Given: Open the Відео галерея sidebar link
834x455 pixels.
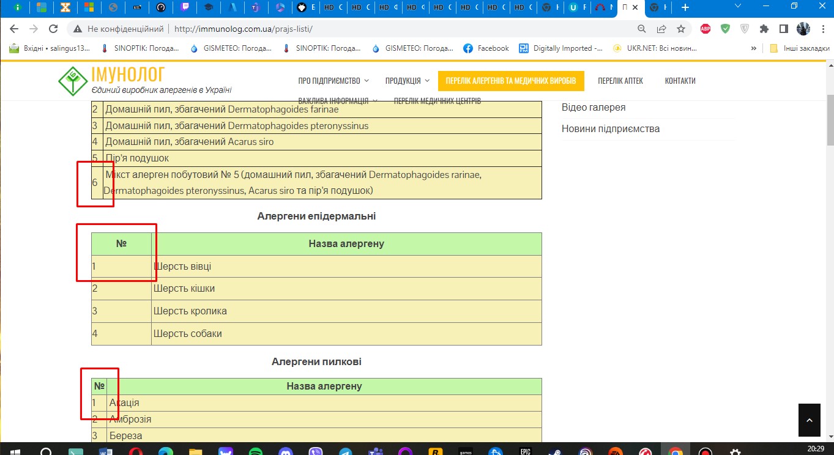Looking at the screenshot, I should coord(593,108).
